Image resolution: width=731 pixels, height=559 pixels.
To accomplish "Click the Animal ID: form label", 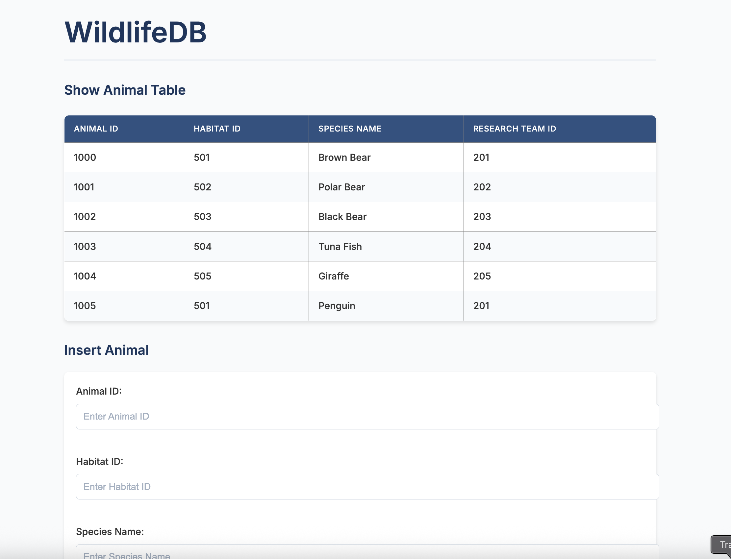I will click(99, 391).
